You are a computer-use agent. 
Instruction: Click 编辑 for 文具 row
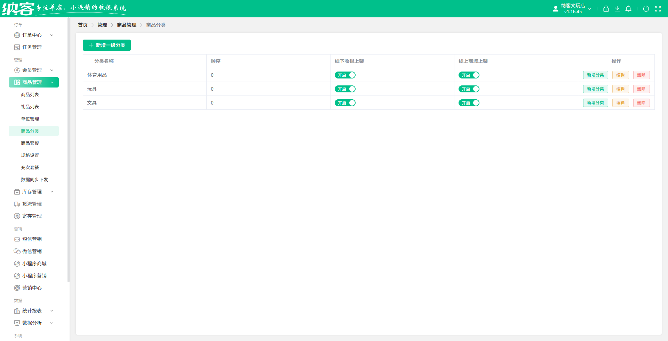[x=621, y=103]
